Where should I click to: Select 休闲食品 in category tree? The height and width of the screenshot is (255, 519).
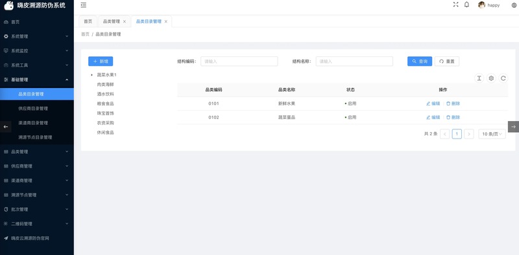(105, 133)
